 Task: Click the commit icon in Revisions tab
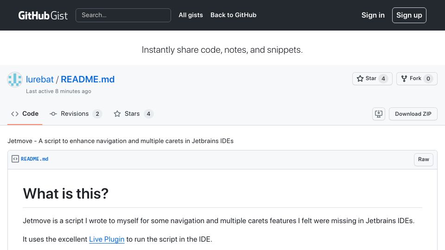[53, 114]
